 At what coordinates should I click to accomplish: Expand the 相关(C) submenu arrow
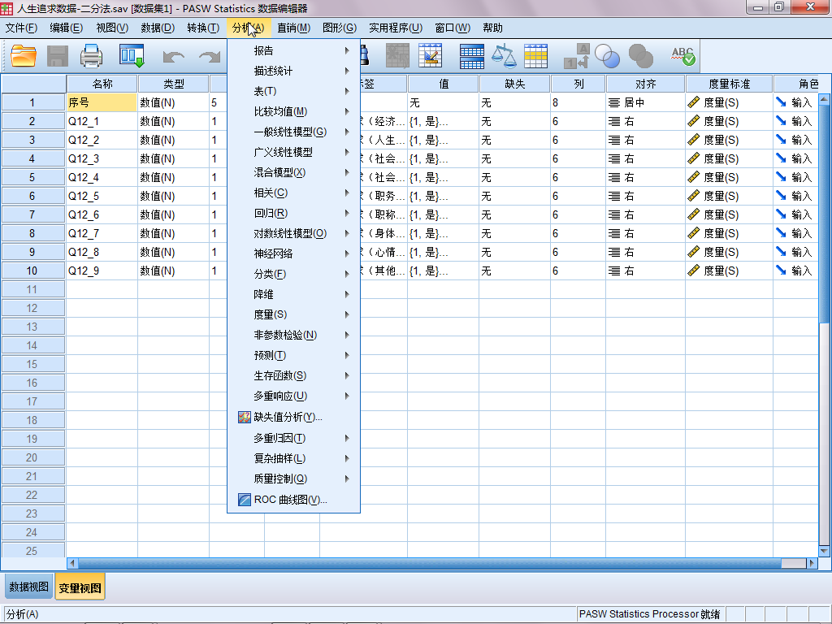point(346,193)
